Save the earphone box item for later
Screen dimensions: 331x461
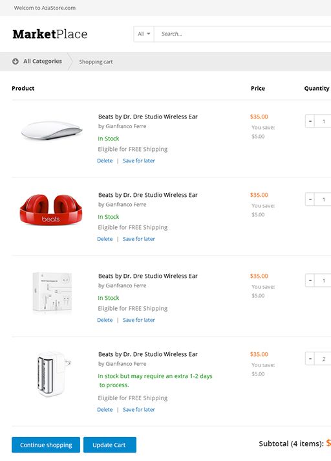tap(139, 320)
